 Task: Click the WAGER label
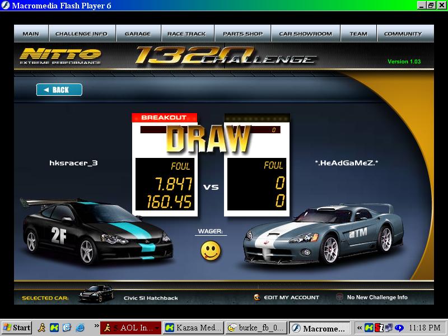click(x=211, y=231)
